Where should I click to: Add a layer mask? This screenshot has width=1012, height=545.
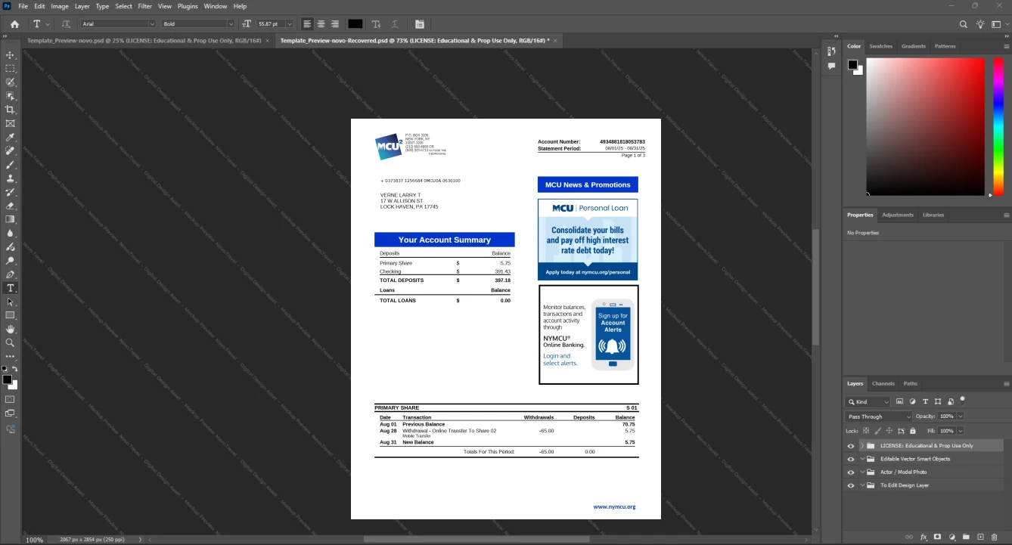(x=938, y=537)
